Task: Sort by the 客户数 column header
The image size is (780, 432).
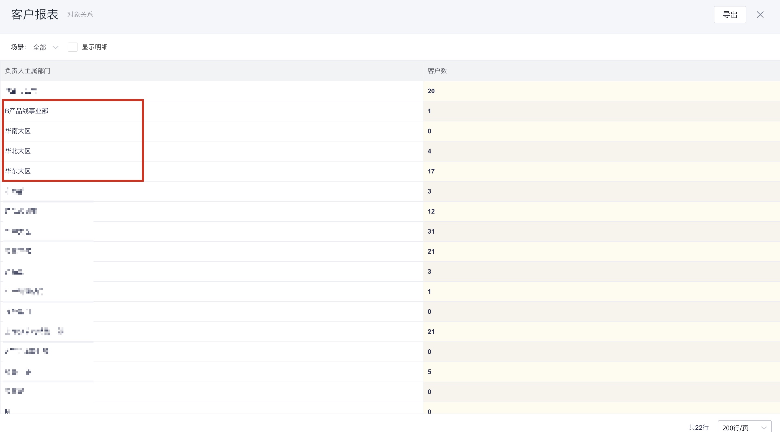Action: point(437,71)
